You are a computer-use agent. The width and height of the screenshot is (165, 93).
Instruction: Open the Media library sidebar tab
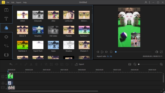(6, 10)
